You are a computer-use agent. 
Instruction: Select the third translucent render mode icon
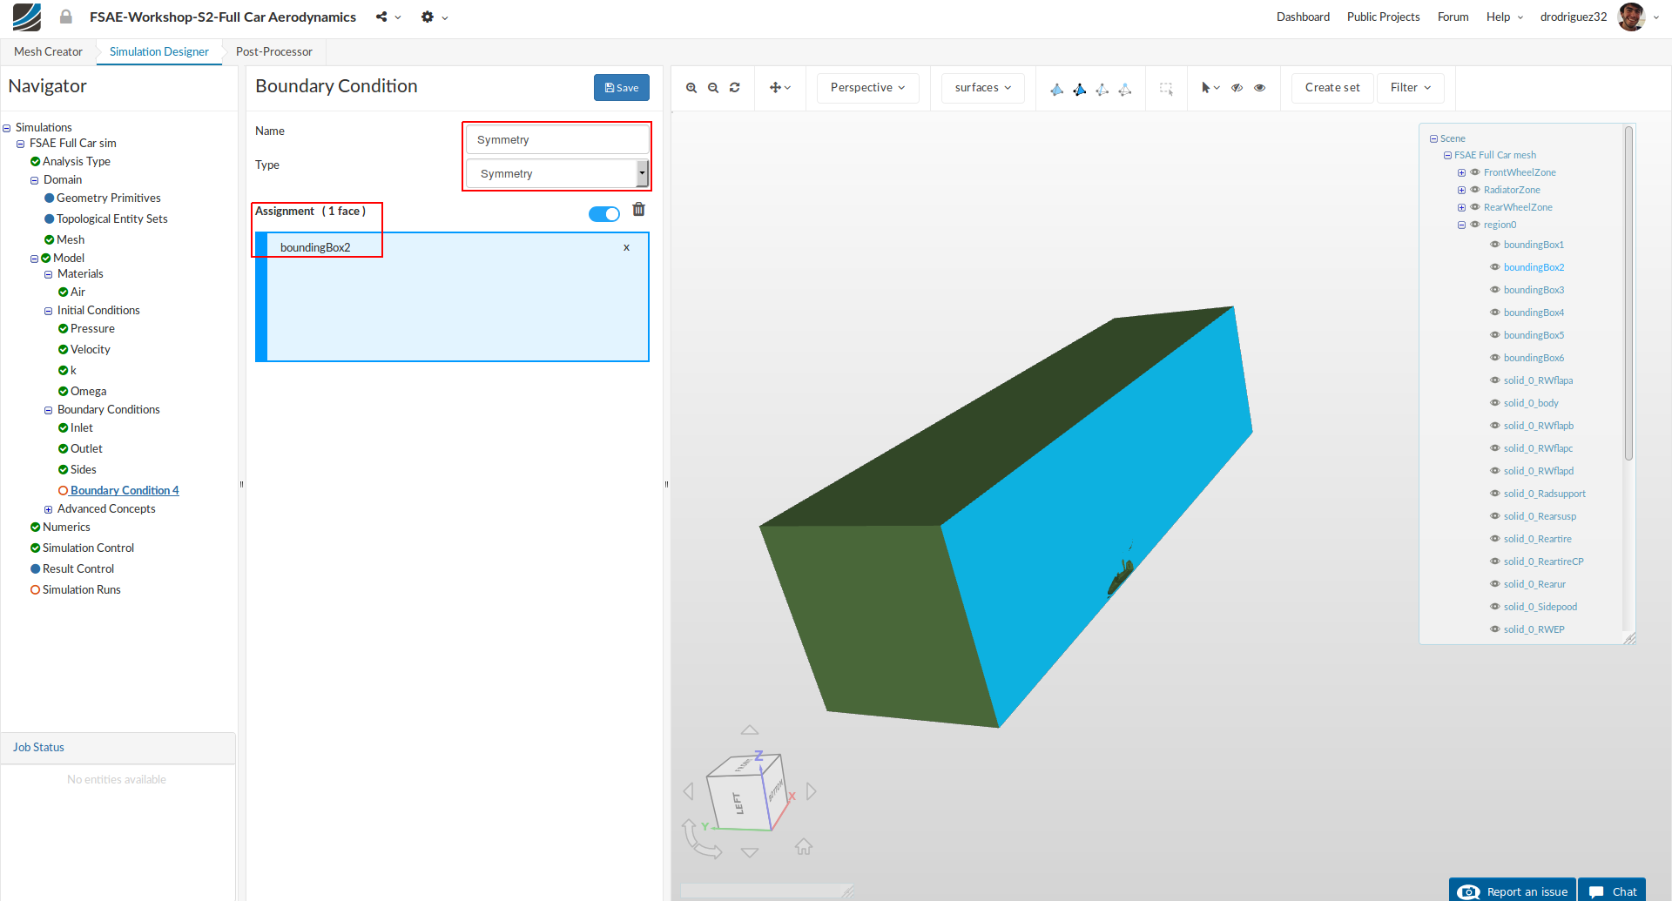click(1102, 89)
